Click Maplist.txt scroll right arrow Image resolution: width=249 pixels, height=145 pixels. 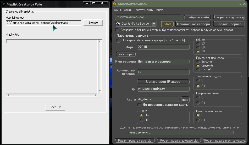pyautogui.click(x=96, y=95)
